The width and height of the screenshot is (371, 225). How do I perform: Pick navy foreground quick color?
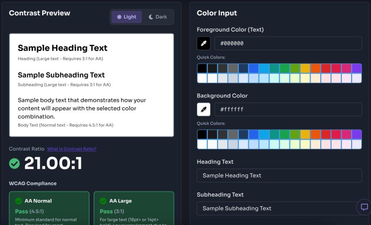point(243,68)
